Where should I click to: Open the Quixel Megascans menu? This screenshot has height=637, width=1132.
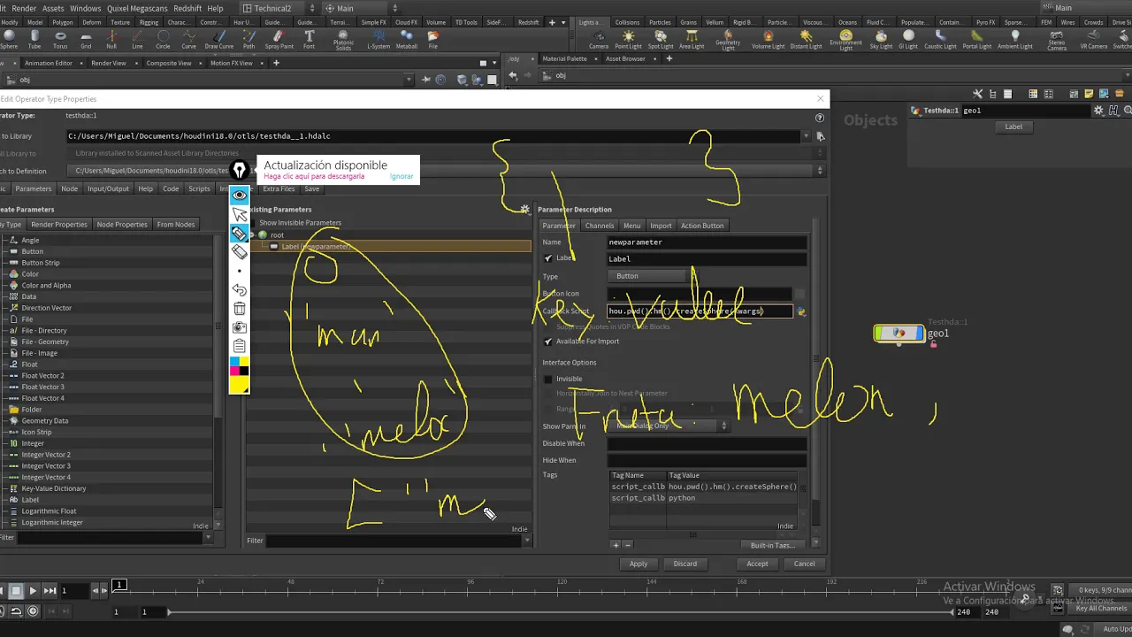137,8
